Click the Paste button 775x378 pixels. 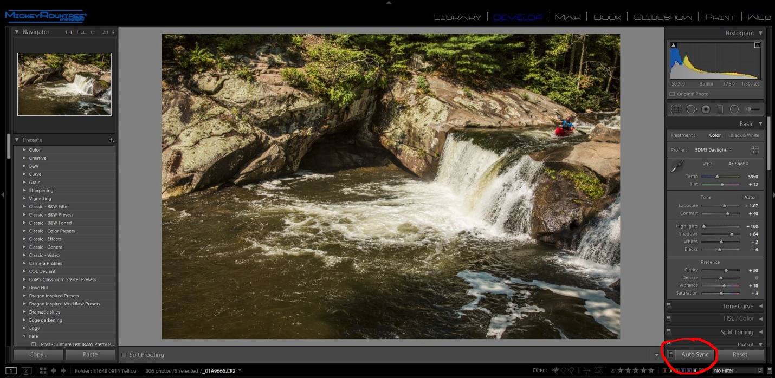pos(91,354)
